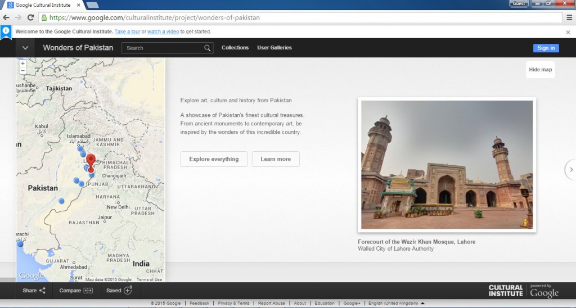Open a new browser tab
Viewport: 576px width, 308px height.
(92, 5)
